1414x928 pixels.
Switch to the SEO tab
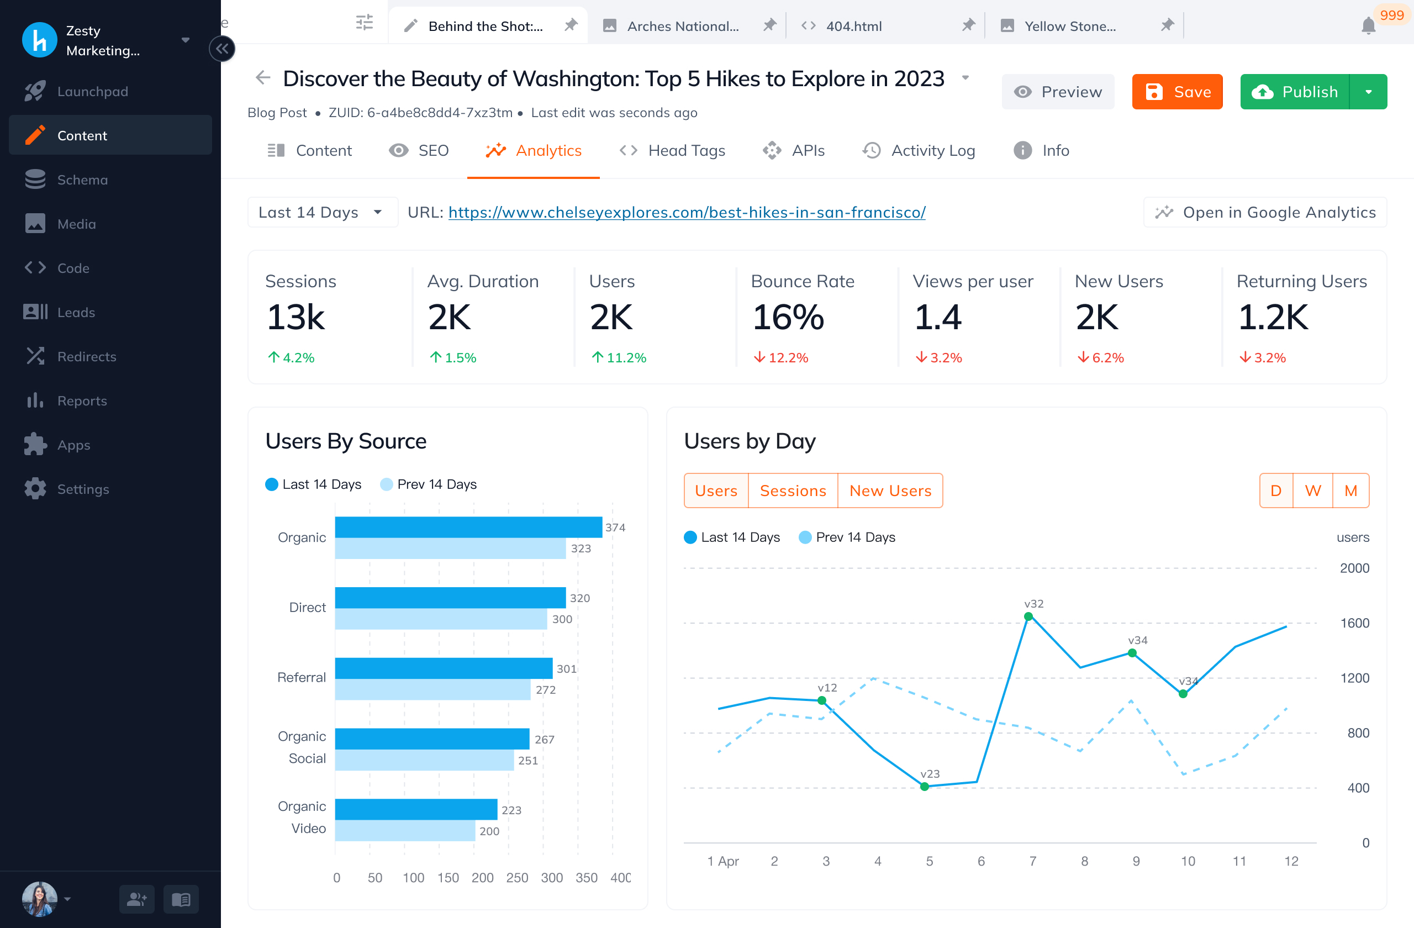point(419,150)
